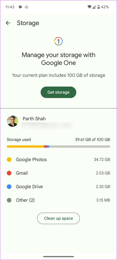
Task: Tap the back arrow icon
Action: point(8,23)
